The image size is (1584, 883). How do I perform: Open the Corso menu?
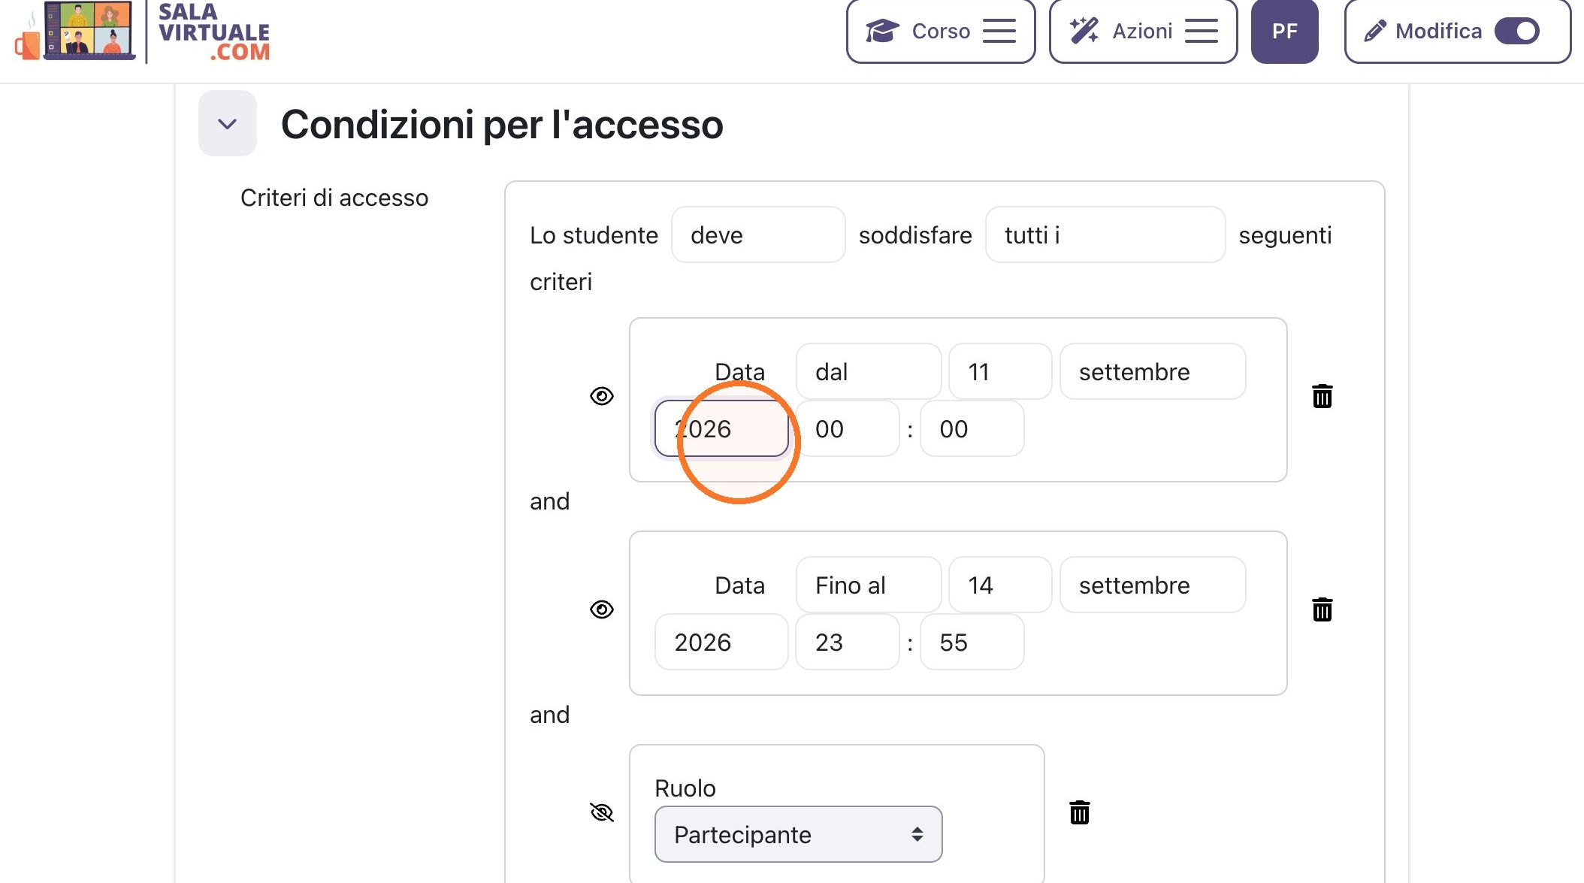(941, 31)
